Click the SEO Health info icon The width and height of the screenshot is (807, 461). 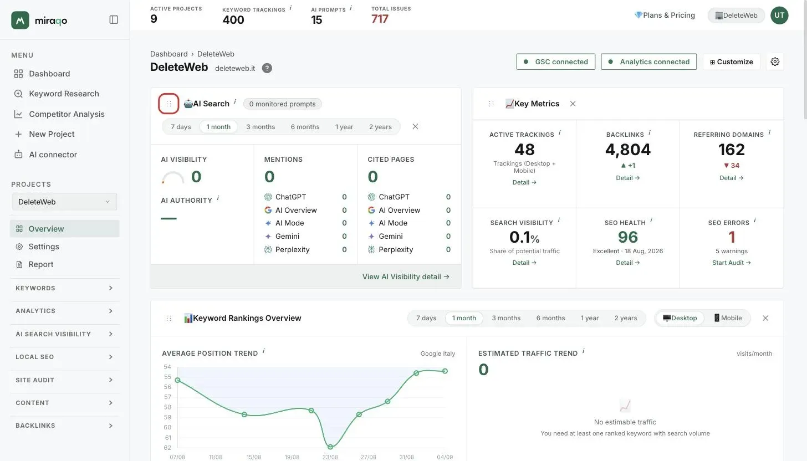651,221
